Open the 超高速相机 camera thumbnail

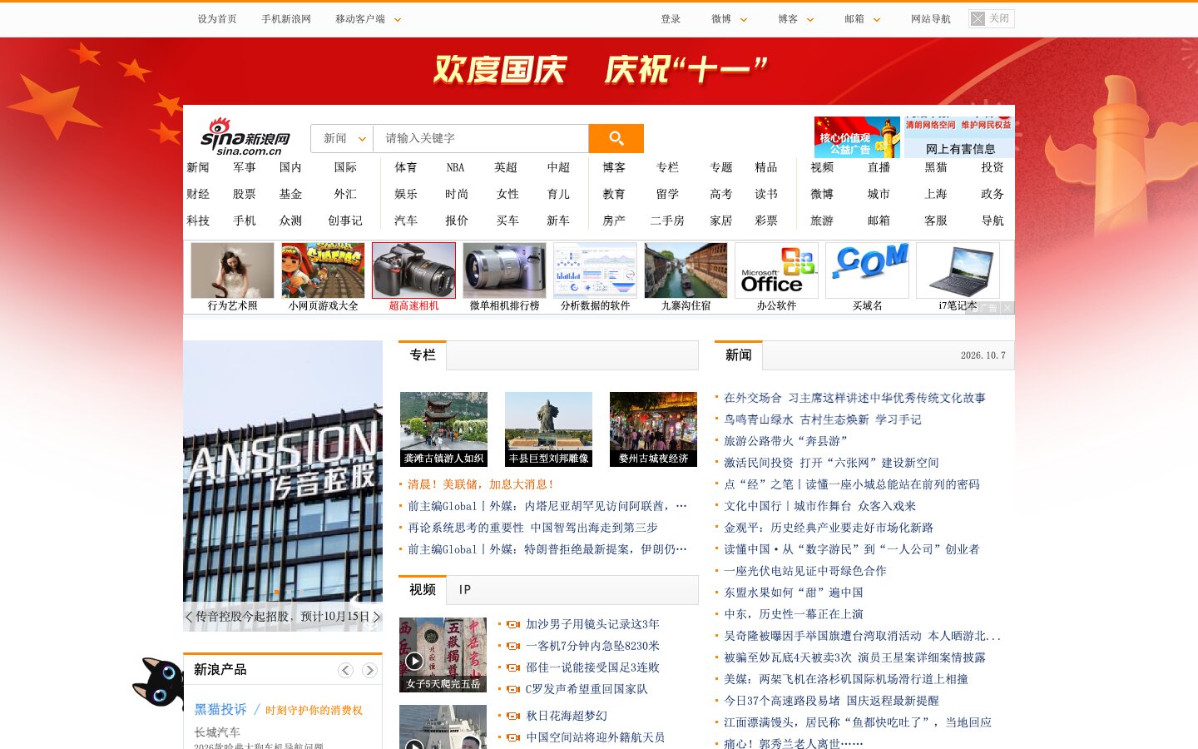tap(413, 270)
